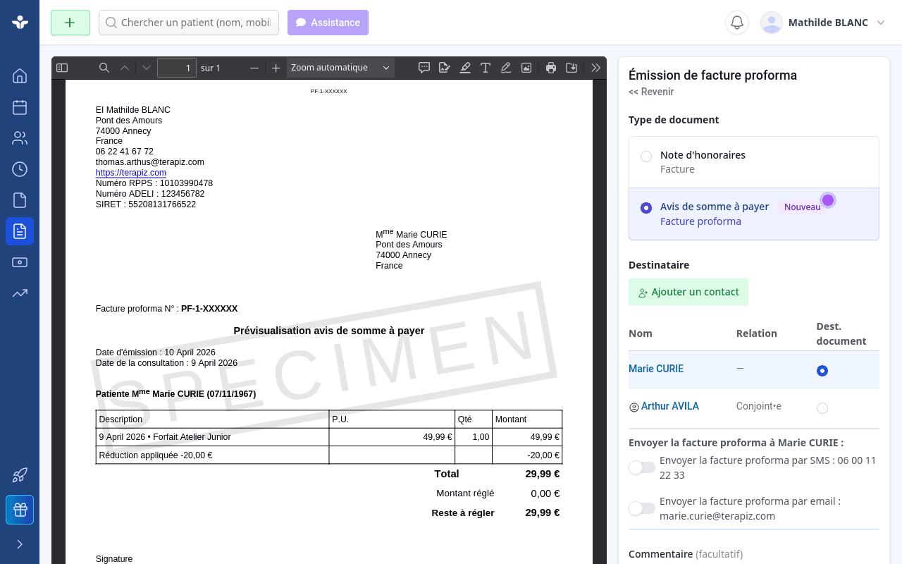
Task: Click the Dest. document column header
Action: pos(841,333)
